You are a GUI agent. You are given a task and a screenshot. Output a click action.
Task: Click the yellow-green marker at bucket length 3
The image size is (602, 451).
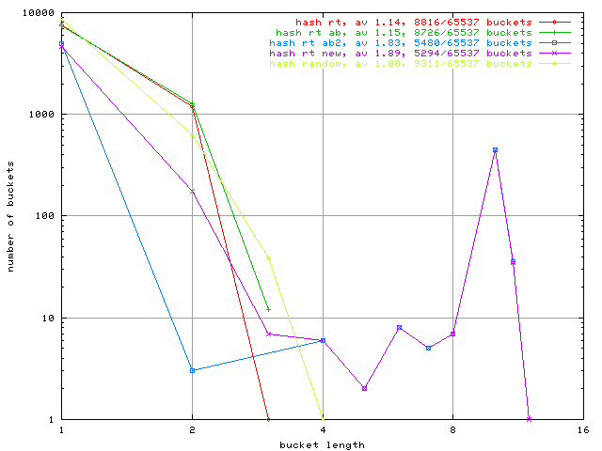268,258
